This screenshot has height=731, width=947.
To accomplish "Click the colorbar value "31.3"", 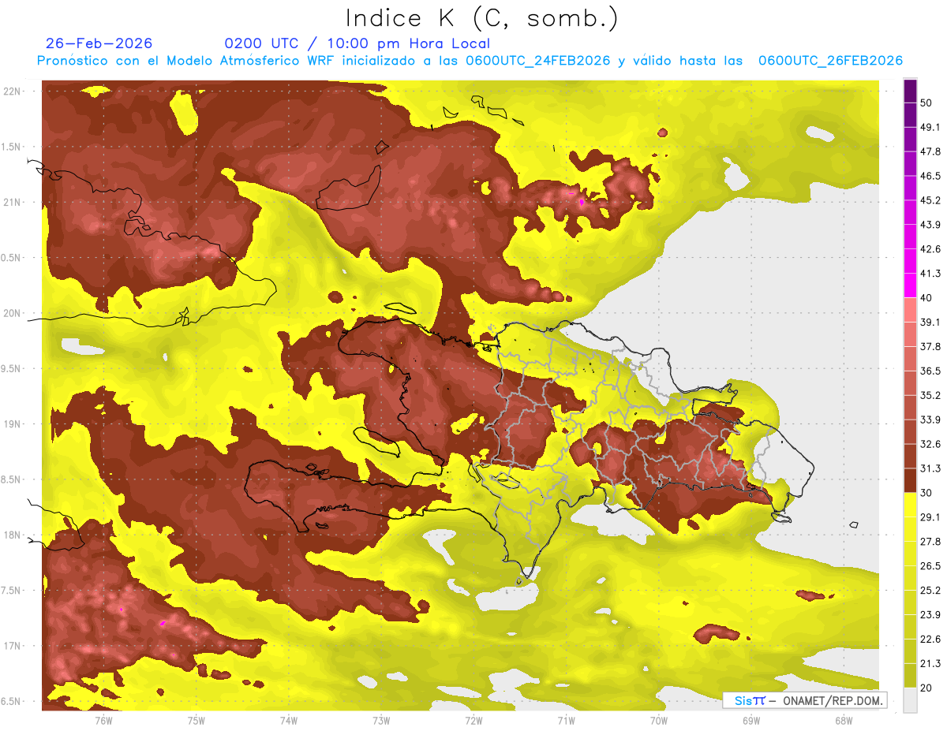I will click(930, 468).
